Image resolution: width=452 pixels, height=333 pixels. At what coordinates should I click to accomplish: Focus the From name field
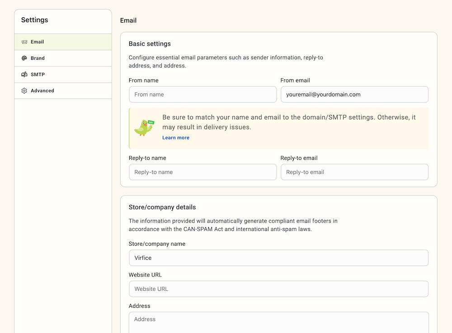pos(202,95)
